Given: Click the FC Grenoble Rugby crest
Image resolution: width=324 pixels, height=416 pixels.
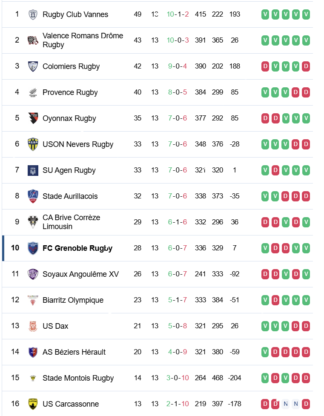Looking at the screenshot, I should pos(33,248).
